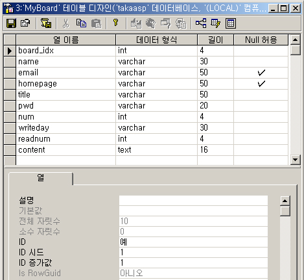The width and height of the screenshot is (304, 280).
Task: Save the table with the floppy disk icon
Action: tap(11, 23)
